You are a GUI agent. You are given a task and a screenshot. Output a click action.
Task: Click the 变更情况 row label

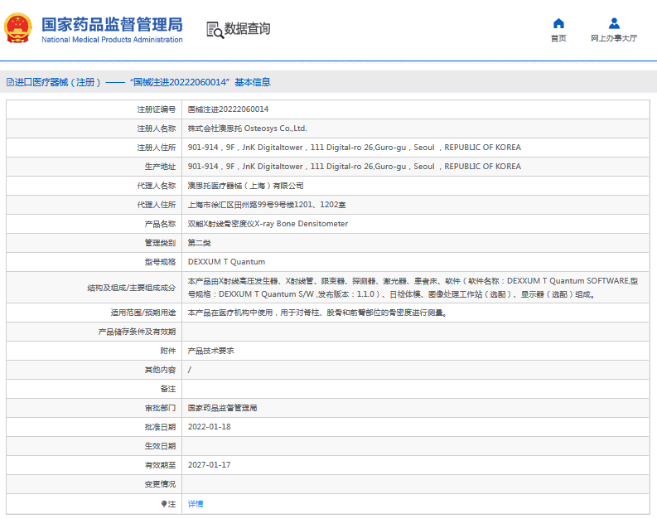pyautogui.click(x=160, y=484)
